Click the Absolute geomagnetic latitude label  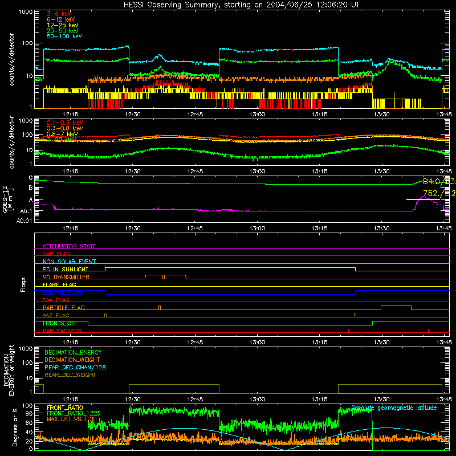click(x=394, y=408)
